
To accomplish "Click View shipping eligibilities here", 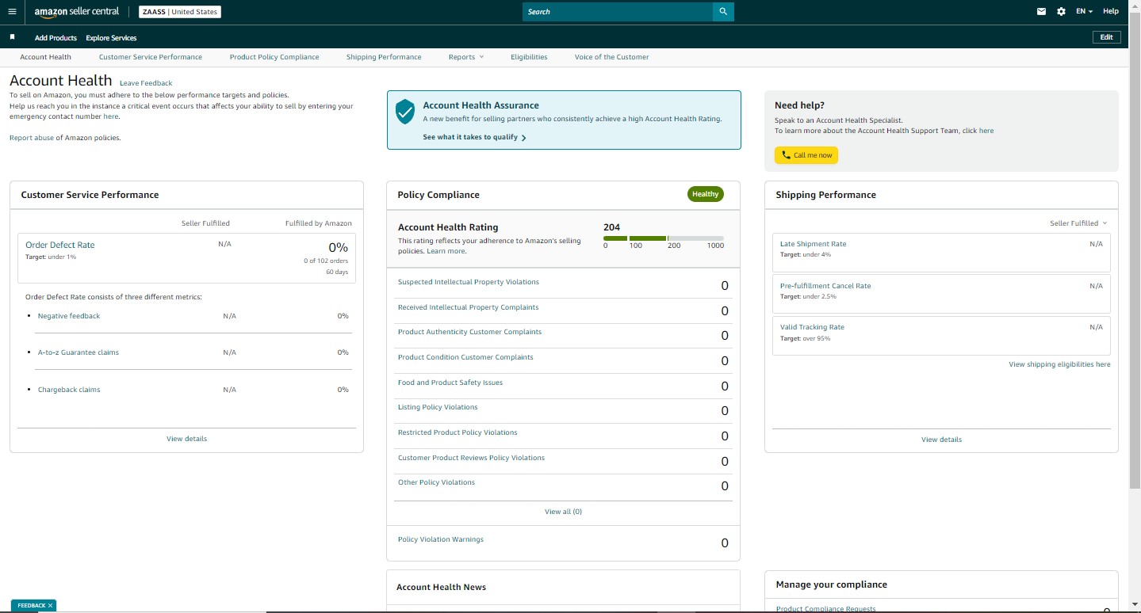I will [x=1059, y=364].
